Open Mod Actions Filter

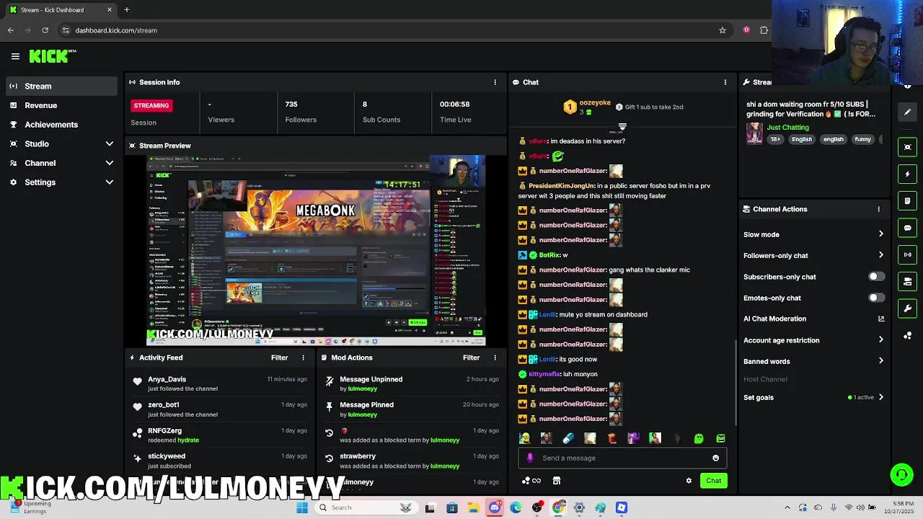point(471,358)
